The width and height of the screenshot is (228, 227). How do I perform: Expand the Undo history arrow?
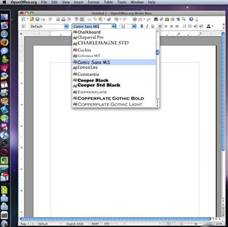tap(120, 19)
